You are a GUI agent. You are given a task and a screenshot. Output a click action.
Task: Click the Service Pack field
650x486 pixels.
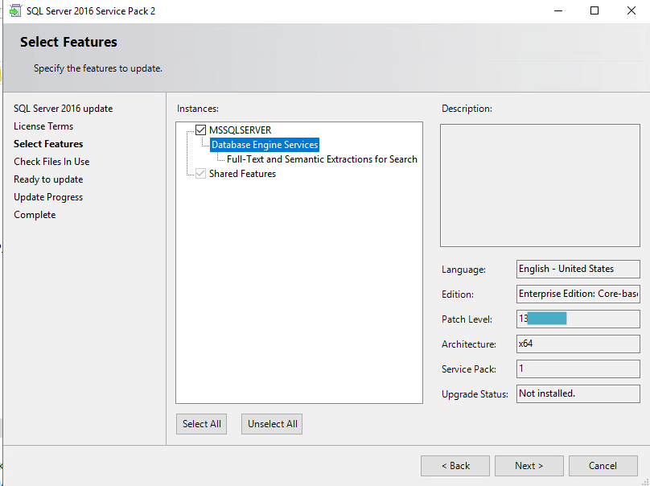pos(578,369)
